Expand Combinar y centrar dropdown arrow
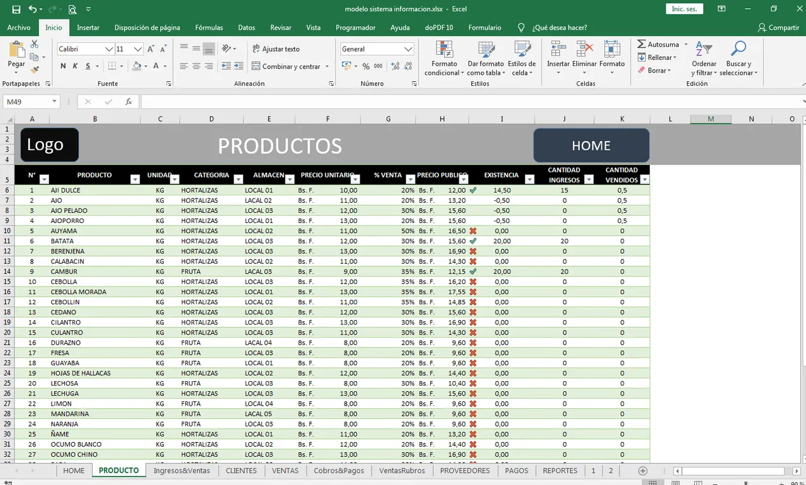This screenshot has width=806, height=485. 327,66
